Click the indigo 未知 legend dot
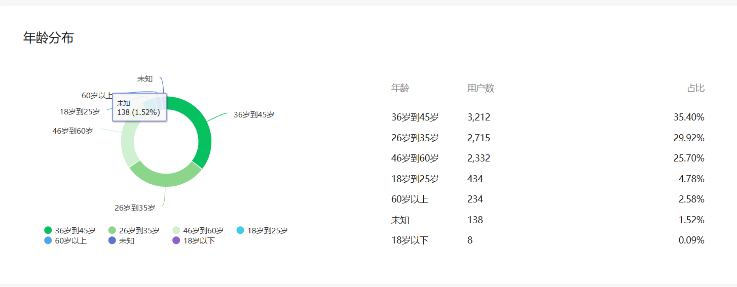Image resolution: width=737 pixels, height=287 pixels. 112,240
